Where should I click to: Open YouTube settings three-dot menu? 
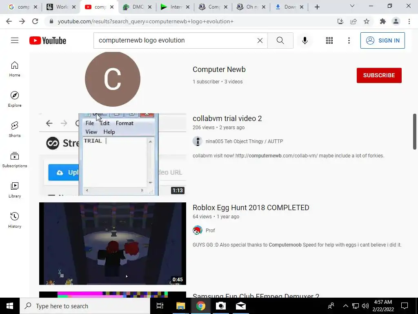coord(349,40)
